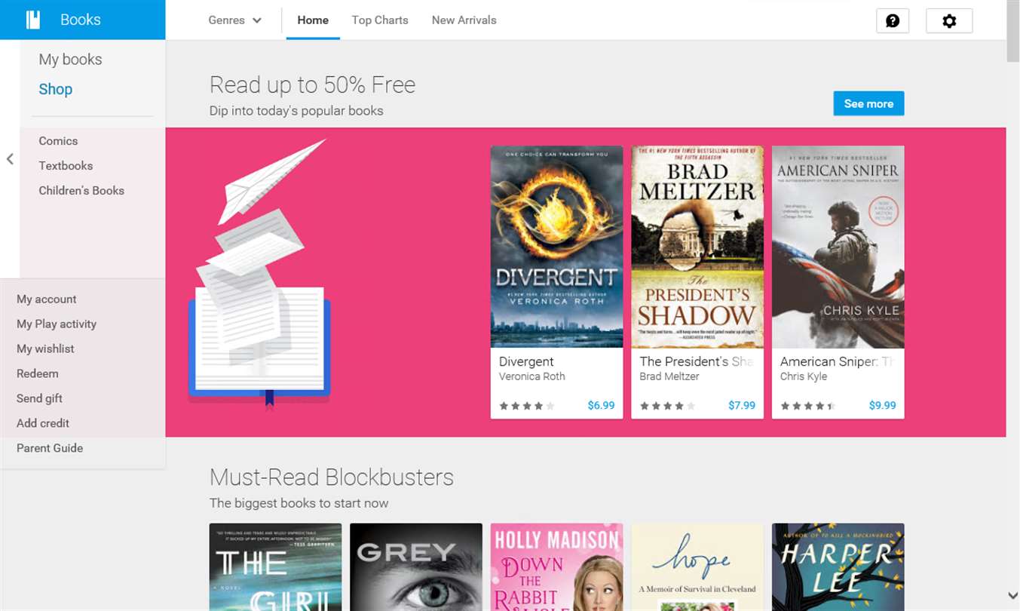This screenshot has width=1020, height=611.
Task: Click the Must-Read Blockbusters heading
Action: 332,477
